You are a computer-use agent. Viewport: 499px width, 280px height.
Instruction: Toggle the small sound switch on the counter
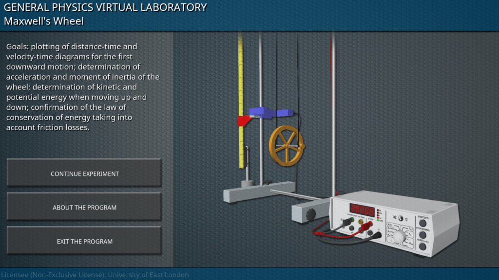pyautogui.click(x=400, y=218)
